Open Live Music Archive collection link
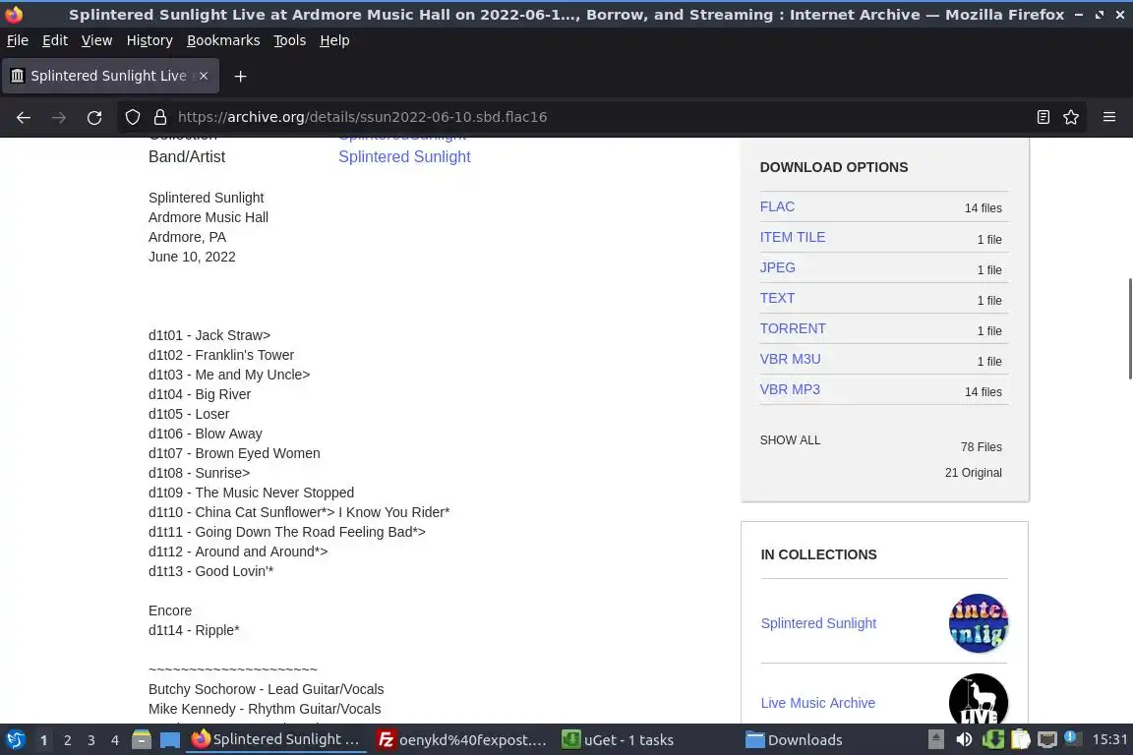 click(817, 703)
